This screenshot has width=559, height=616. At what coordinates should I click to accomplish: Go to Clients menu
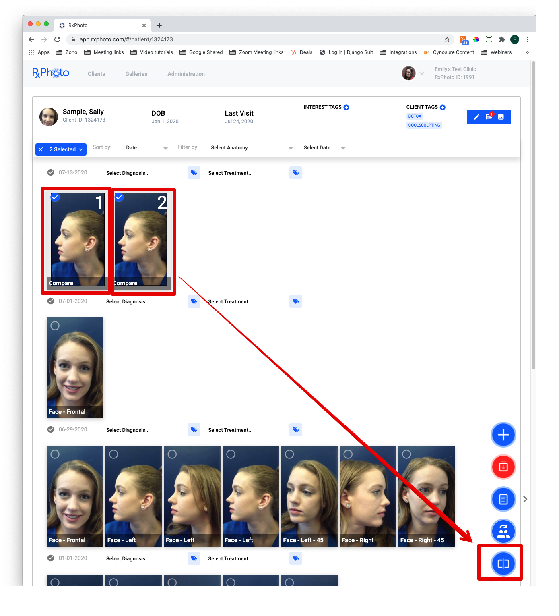pyautogui.click(x=97, y=74)
